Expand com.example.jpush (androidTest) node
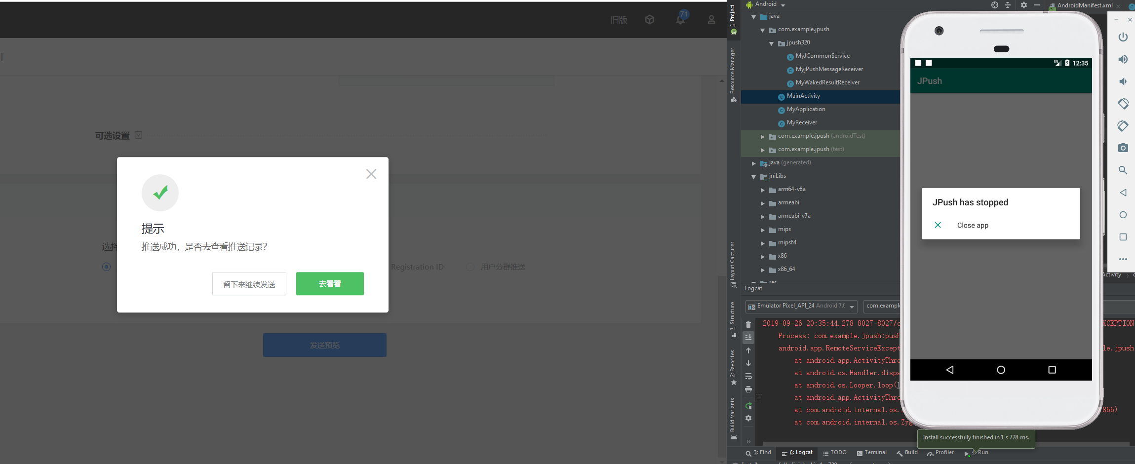The width and height of the screenshot is (1135, 464). pos(763,137)
